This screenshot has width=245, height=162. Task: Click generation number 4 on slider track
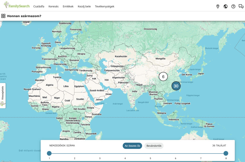click(x=125, y=158)
